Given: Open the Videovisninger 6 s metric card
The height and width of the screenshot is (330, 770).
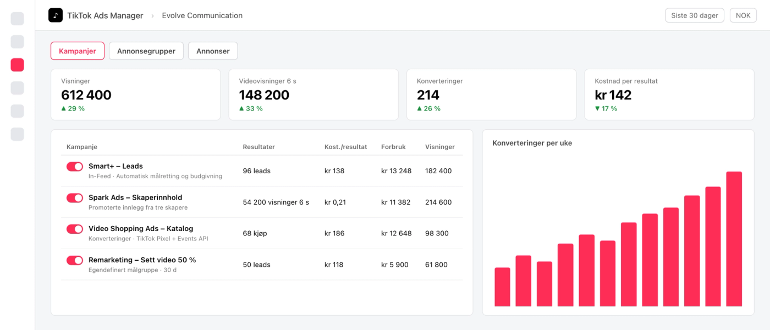Looking at the screenshot, I should [x=313, y=95].
